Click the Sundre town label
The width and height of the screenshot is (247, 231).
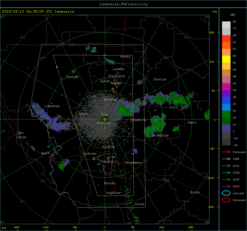coord(83,114)
